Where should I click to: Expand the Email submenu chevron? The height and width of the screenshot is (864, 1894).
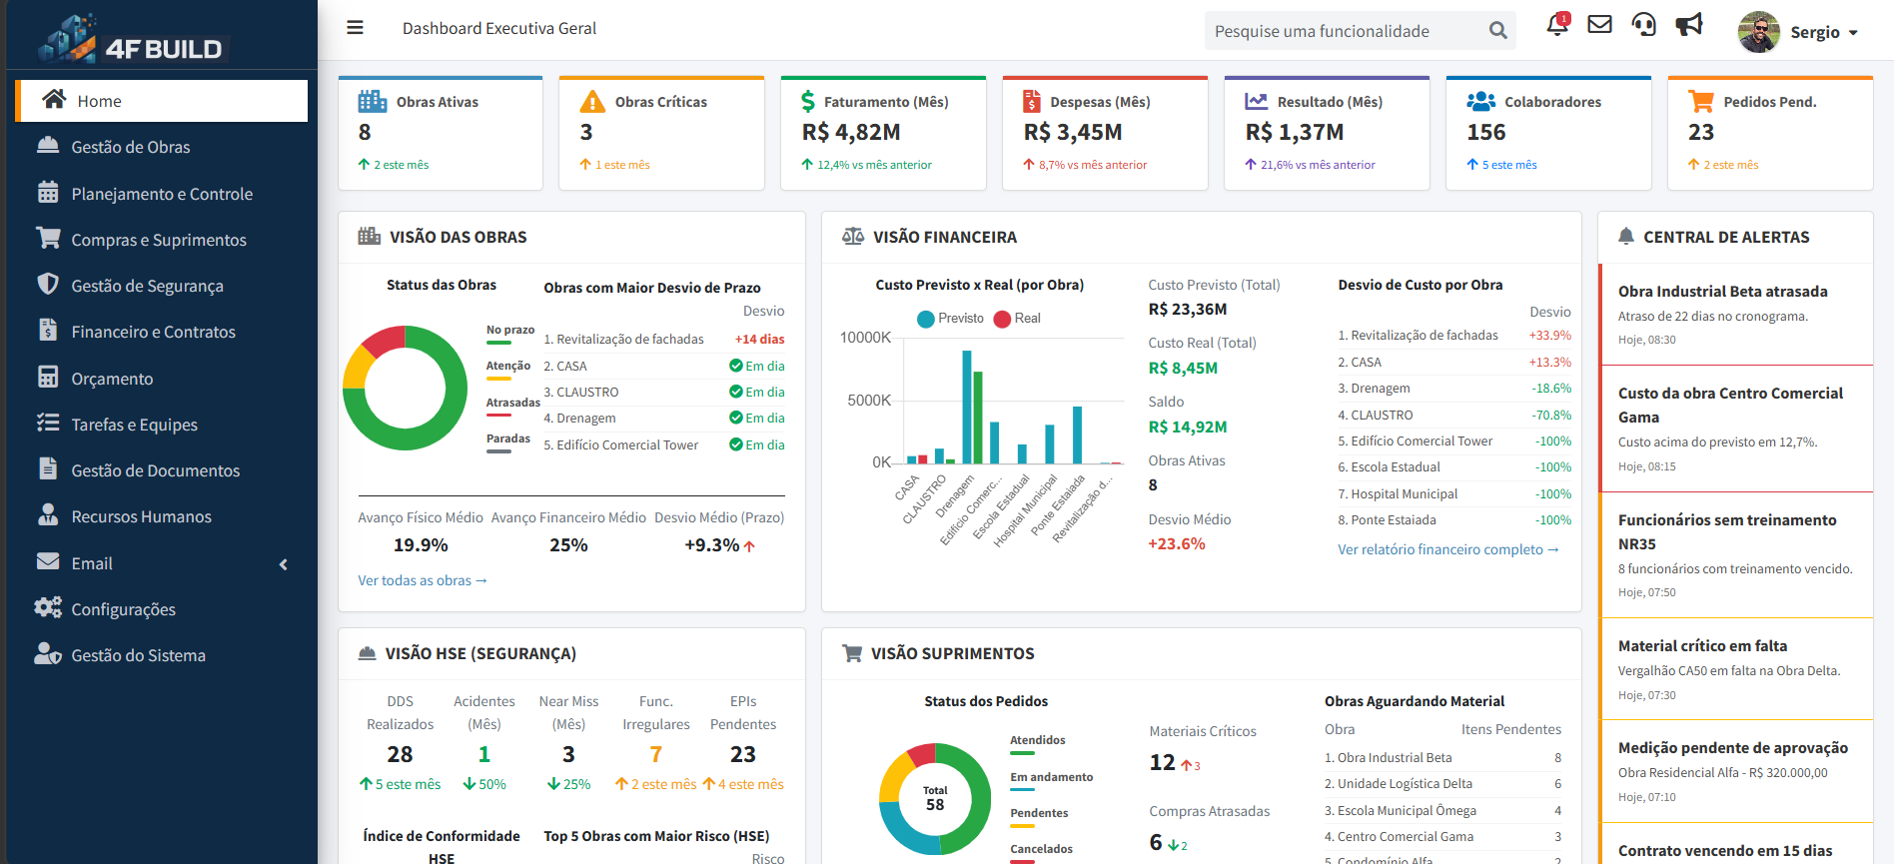(x=284, y=564)
